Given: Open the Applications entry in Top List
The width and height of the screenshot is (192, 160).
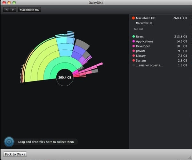Looking at the screenshot, I should 160,41.
